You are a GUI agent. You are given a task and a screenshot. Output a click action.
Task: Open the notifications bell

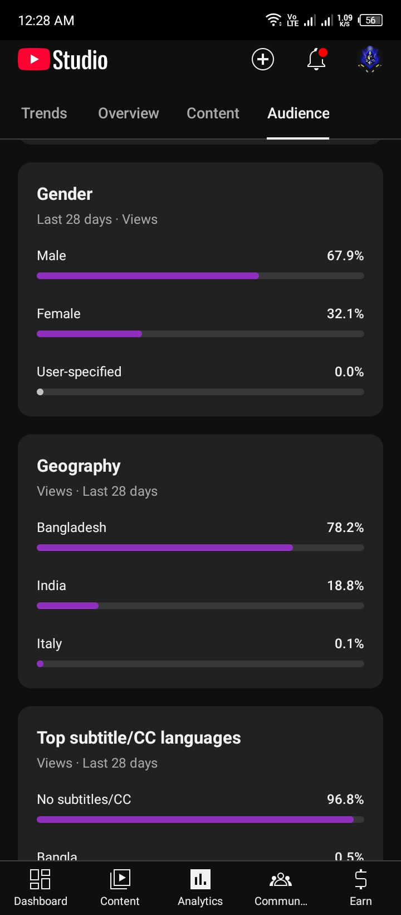(316, 59)
